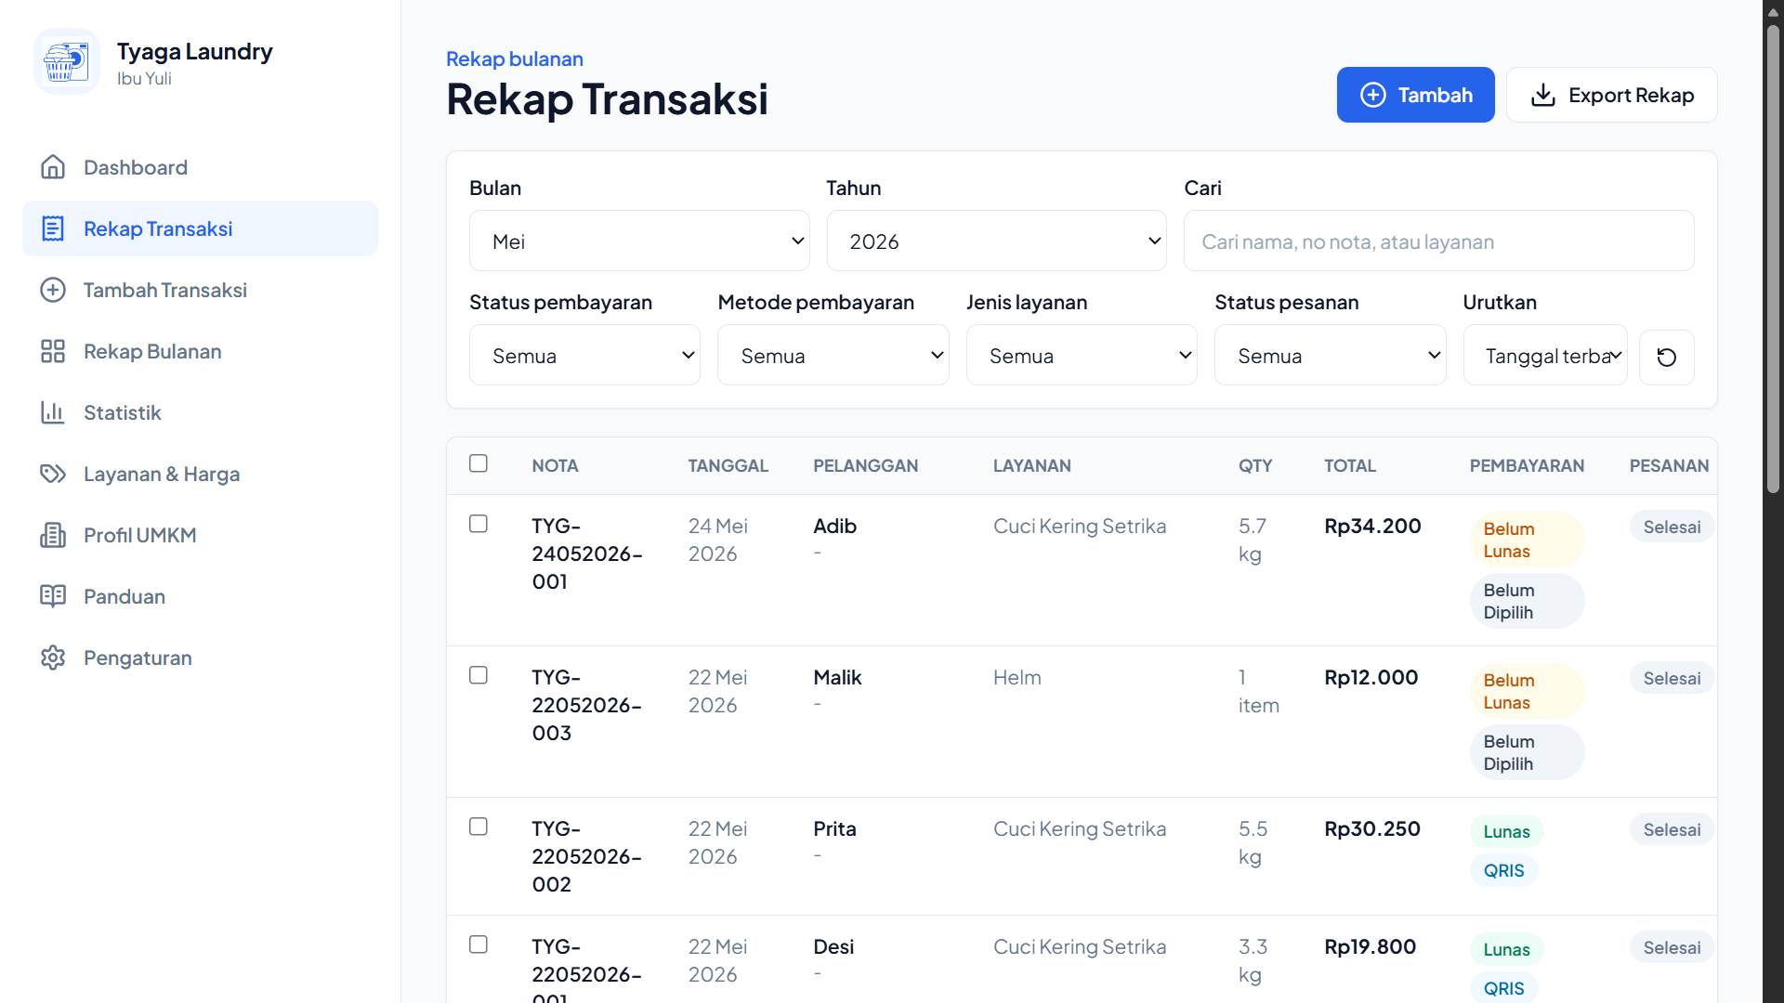Open Layanan & Harga sidebar item
Image resolution: width=1784 pixels, height=1003 pixels.
(200, 474)
